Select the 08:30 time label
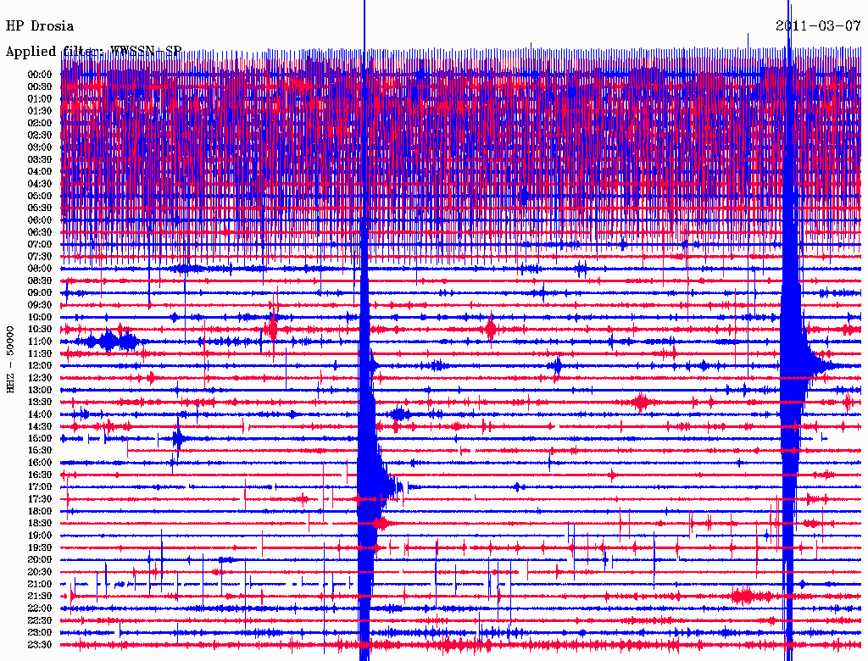 point(40,281)
